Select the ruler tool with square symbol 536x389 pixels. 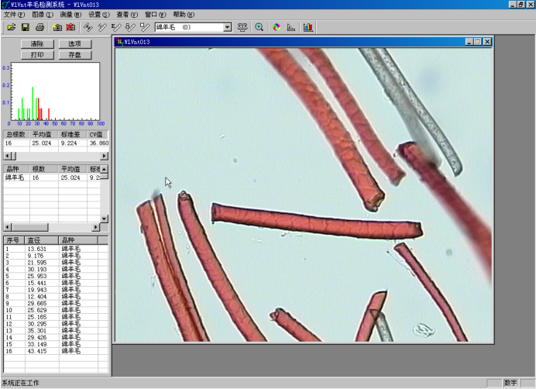145,27
